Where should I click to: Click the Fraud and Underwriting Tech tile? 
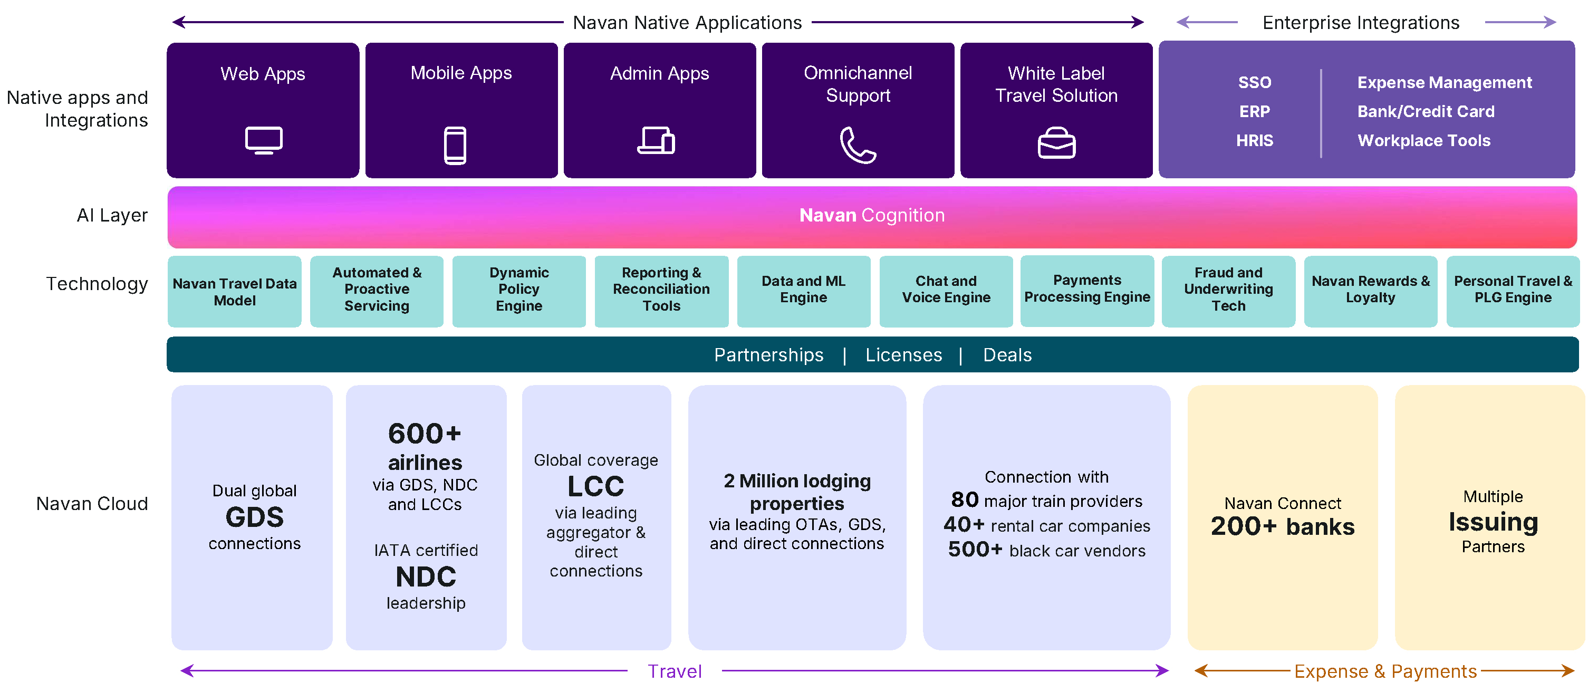point(1228,289)
